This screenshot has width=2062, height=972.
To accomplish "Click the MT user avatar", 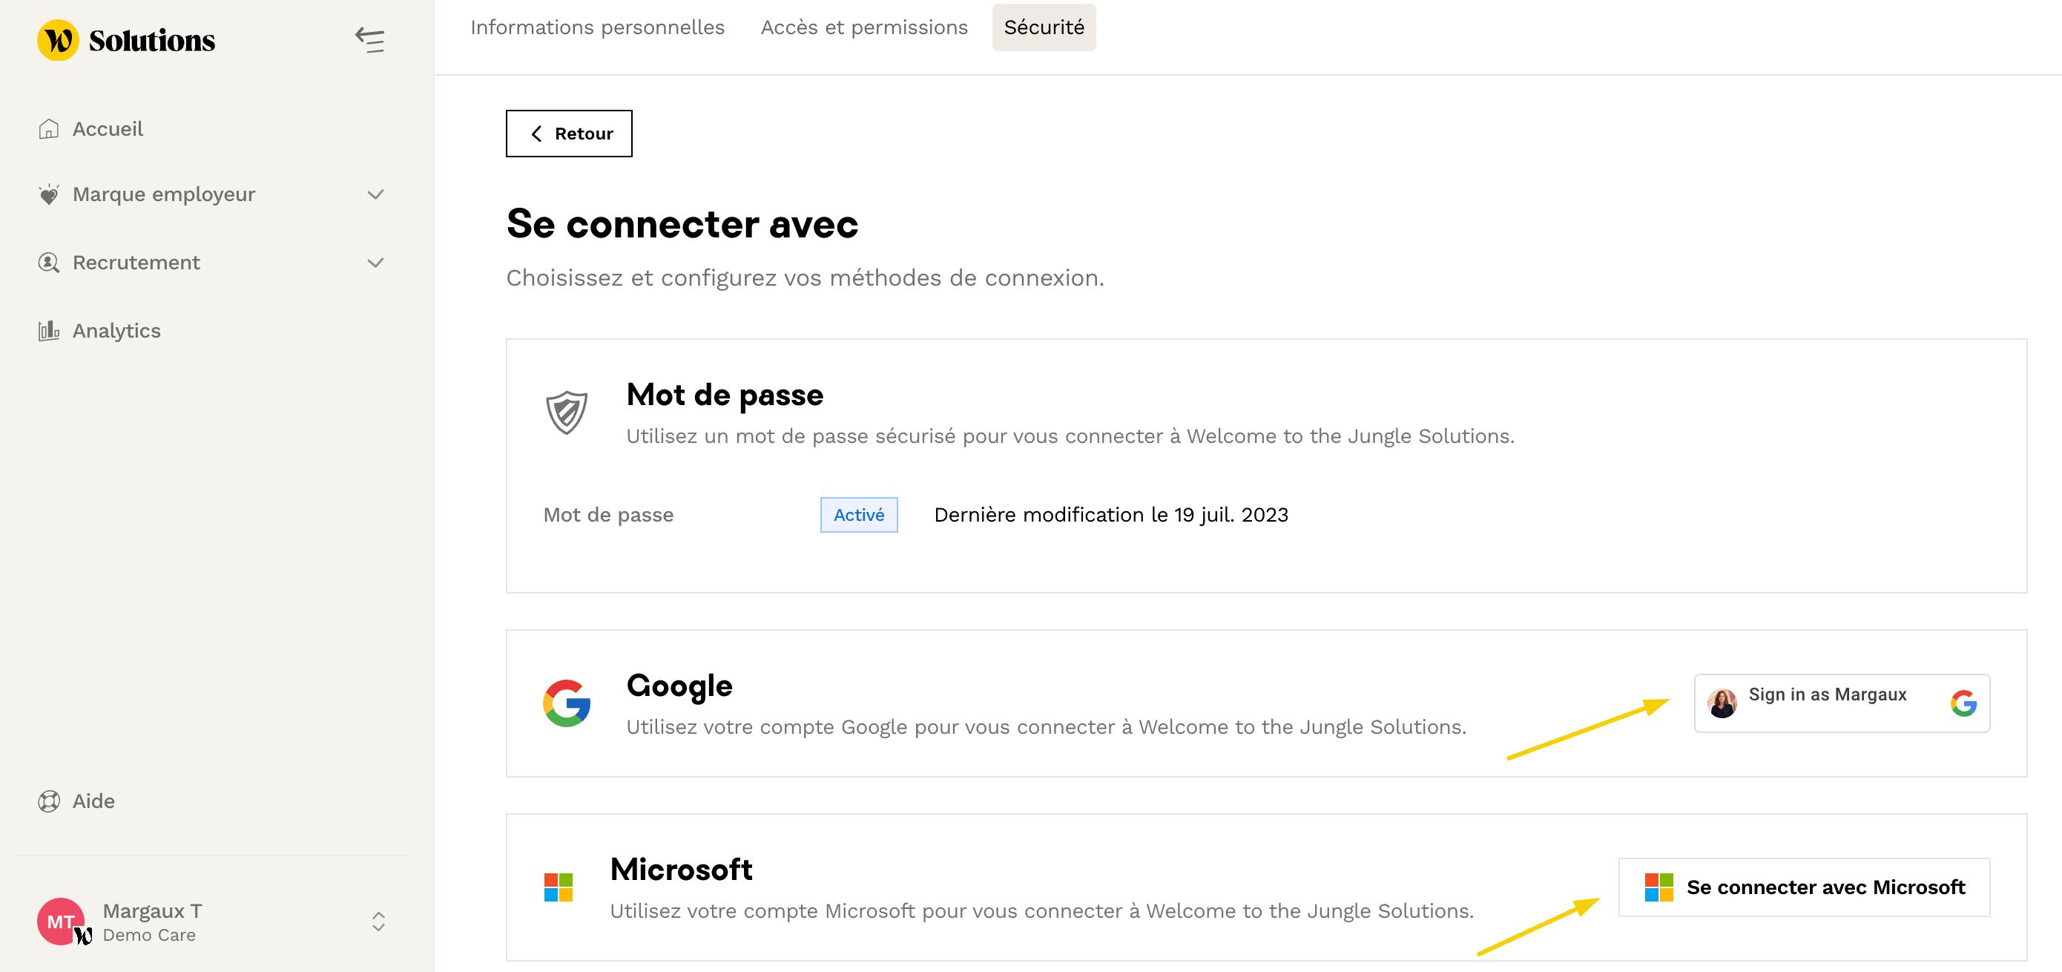I will tap(61, 922).
